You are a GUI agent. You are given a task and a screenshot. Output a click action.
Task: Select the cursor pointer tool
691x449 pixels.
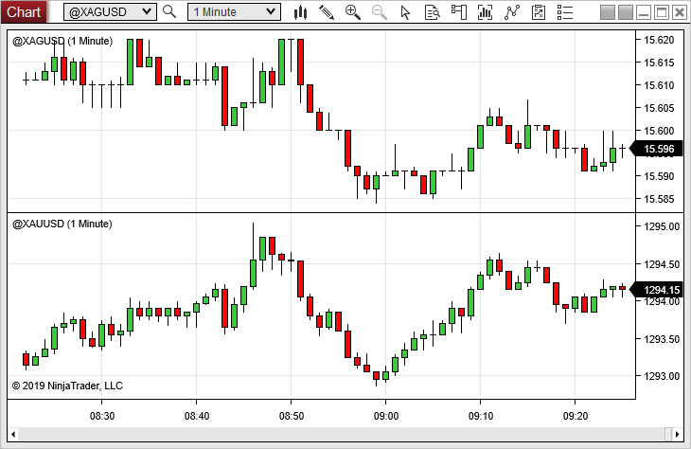[x=406, y=12]
